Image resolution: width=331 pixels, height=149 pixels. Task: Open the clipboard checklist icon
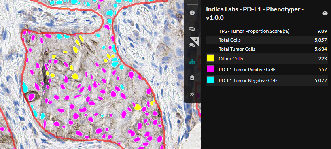192,78
